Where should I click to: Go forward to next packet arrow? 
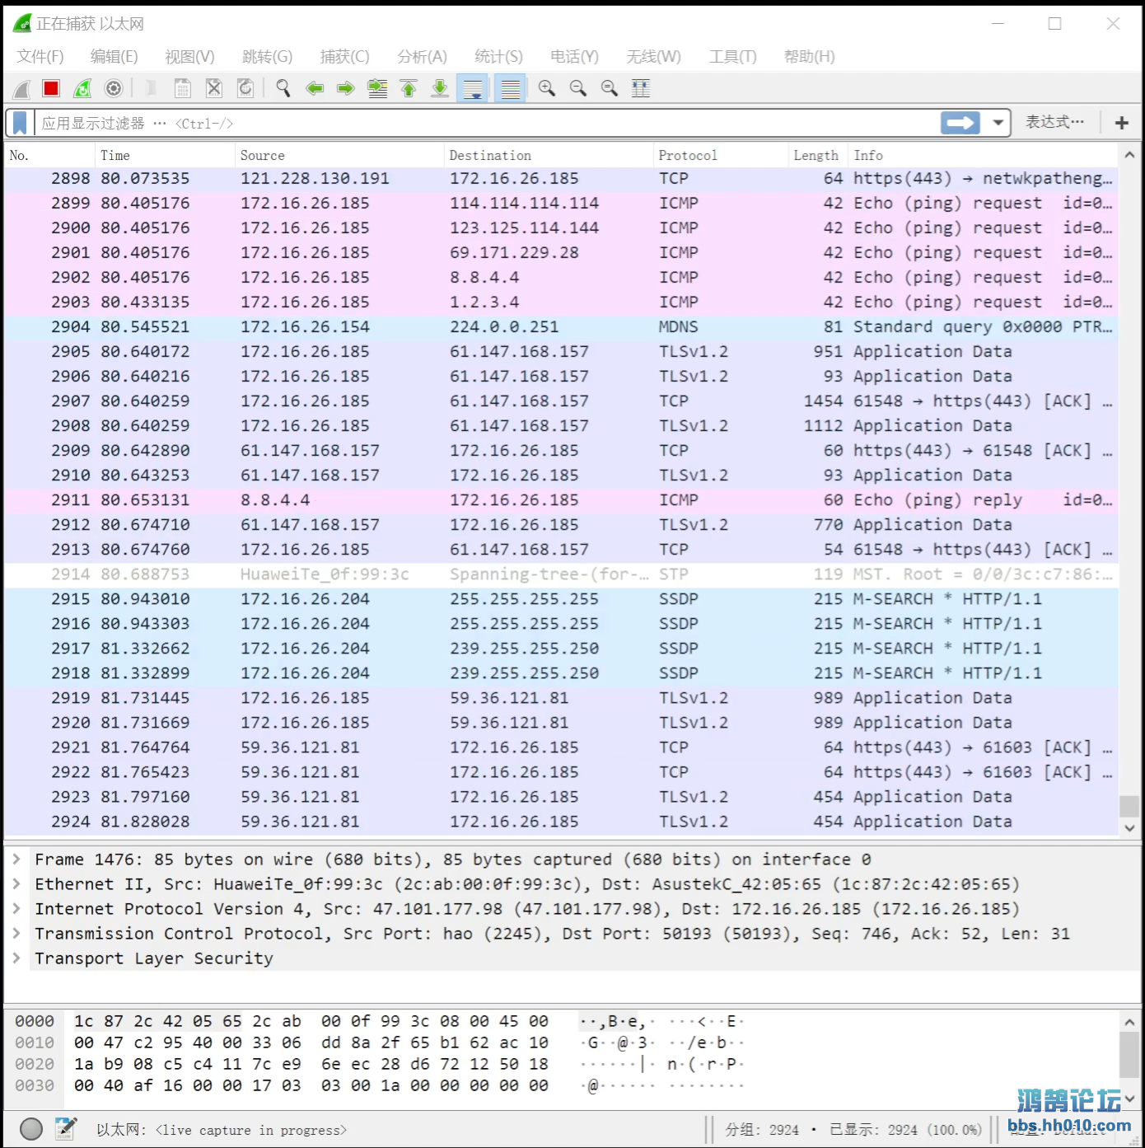pyautogui.click(x=346, y=88)
